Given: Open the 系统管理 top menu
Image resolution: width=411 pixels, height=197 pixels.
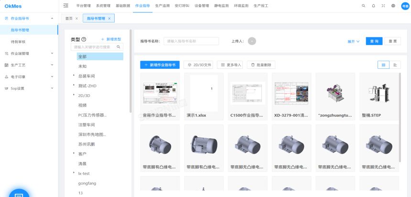Looking at the screenshot, I should (x=103, y=6).
